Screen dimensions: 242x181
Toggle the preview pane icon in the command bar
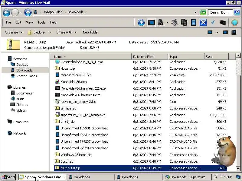click(x=225, y=32)
